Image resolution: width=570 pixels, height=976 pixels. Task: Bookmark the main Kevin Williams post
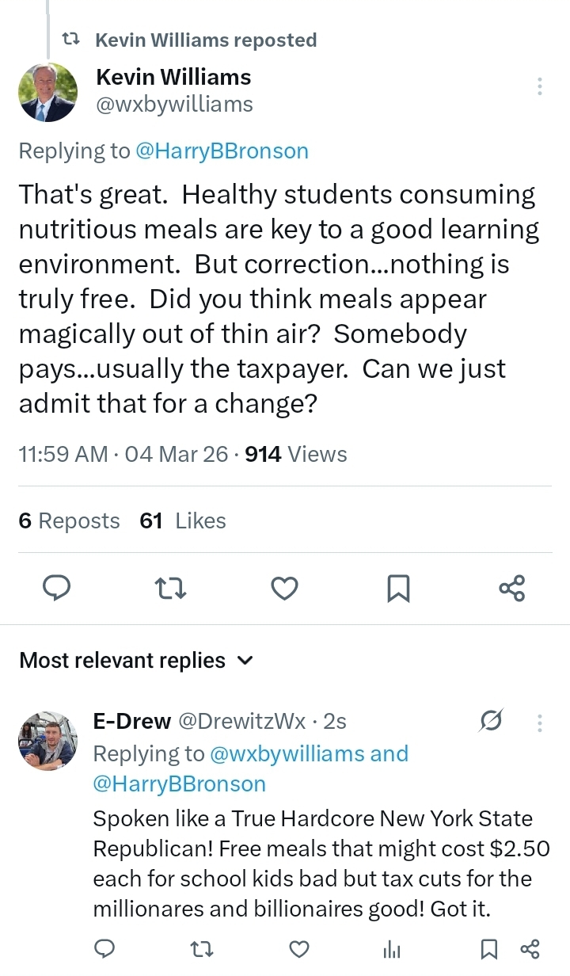[x=398, y=588]
